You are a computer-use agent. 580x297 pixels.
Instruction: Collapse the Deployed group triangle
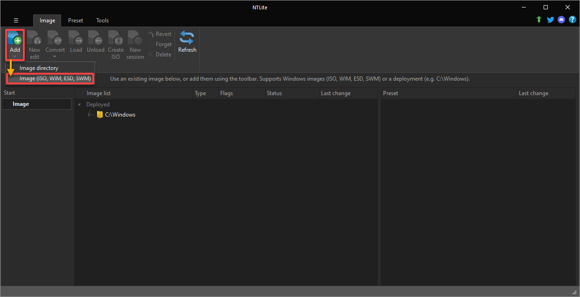coord(79,104)
